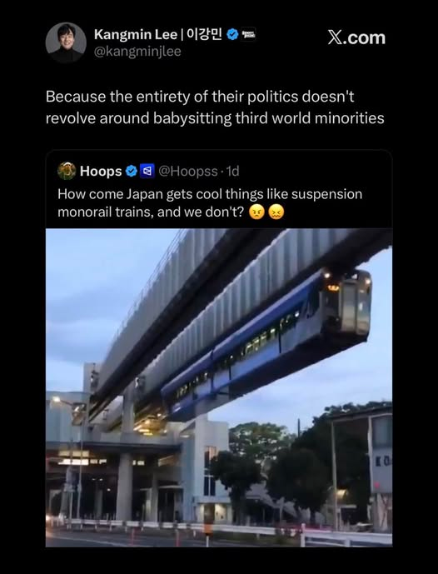This screenshot has height=574, width=438.
Task: Click Kangmin Lee's blue verified badge
Action: tap(232, 35)
